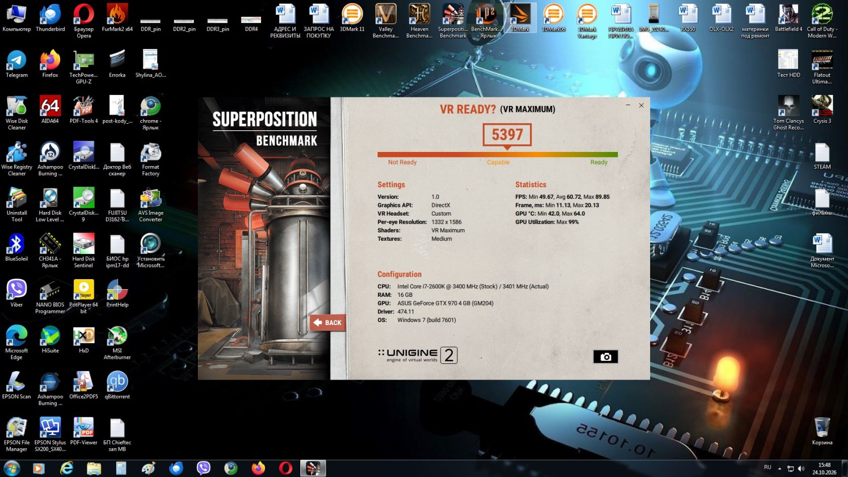Click the RU language indicator

point(767,467)
